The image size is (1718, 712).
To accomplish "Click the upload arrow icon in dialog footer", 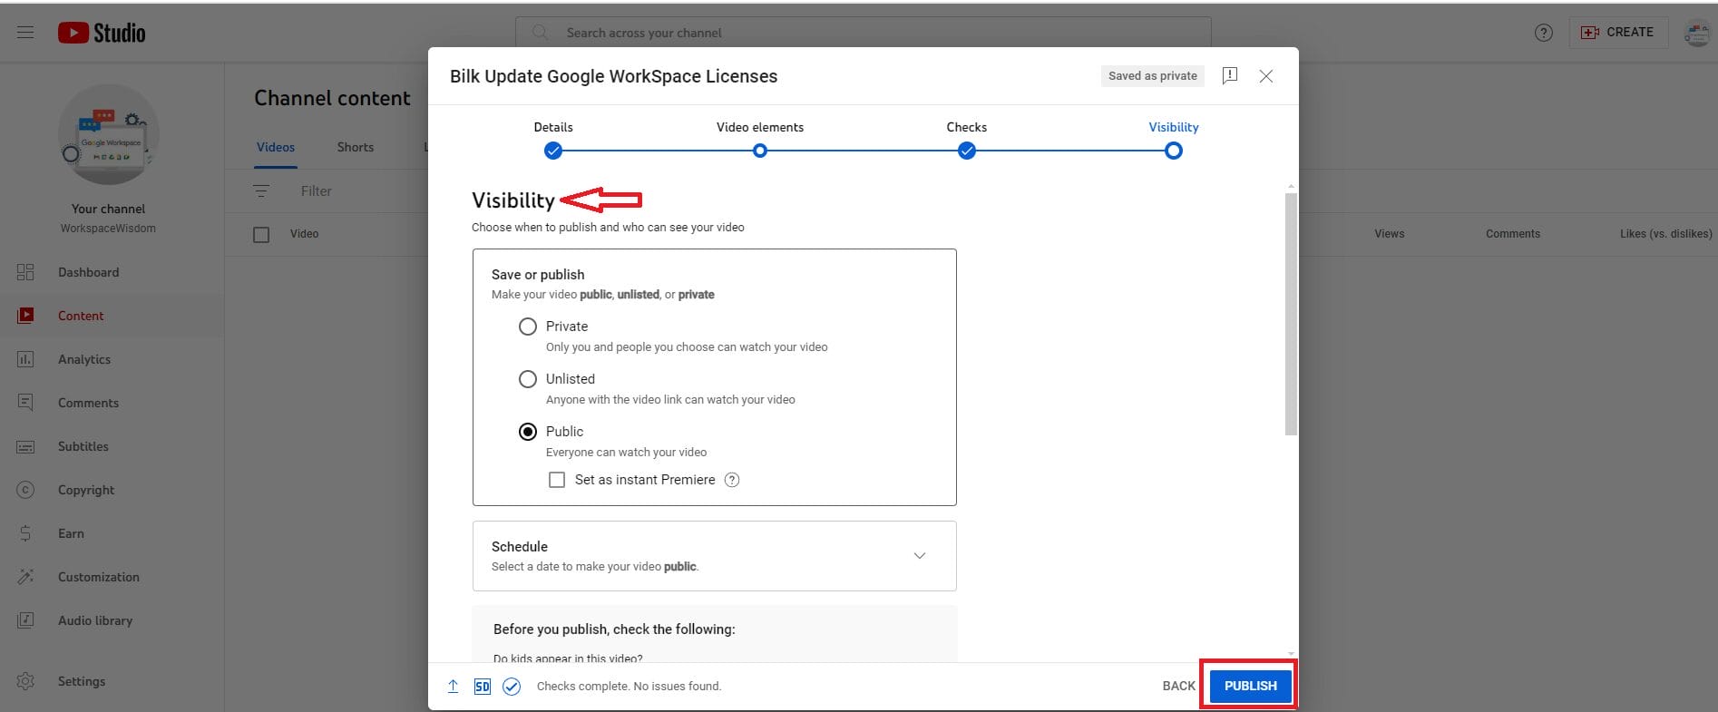I will pyautogui.click(x=453, y=687).
